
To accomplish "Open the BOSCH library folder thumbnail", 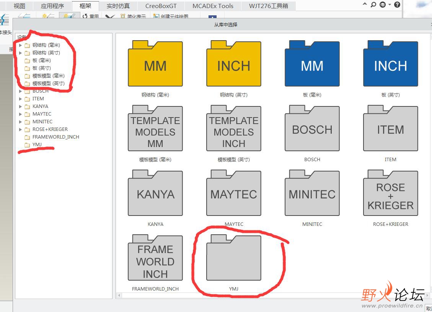I will click(312, 128).
